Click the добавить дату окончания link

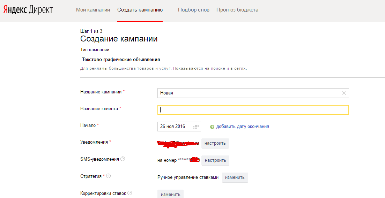tap(243, 127)
